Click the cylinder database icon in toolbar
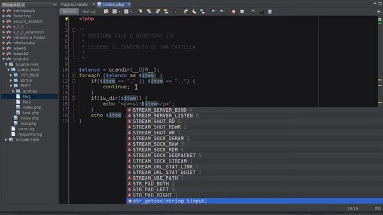This screenshot has height=215, width=383. (x=270, y=11)
